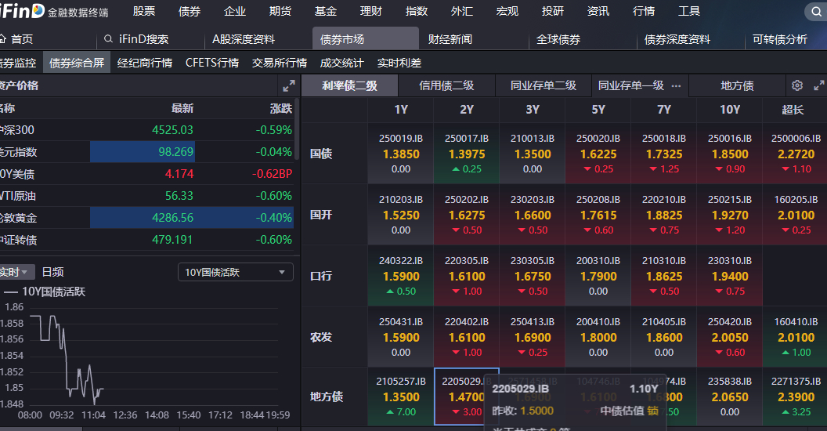
Task: Click the 10Y国债活跃 line chart
Action: (x=153, y=356)
